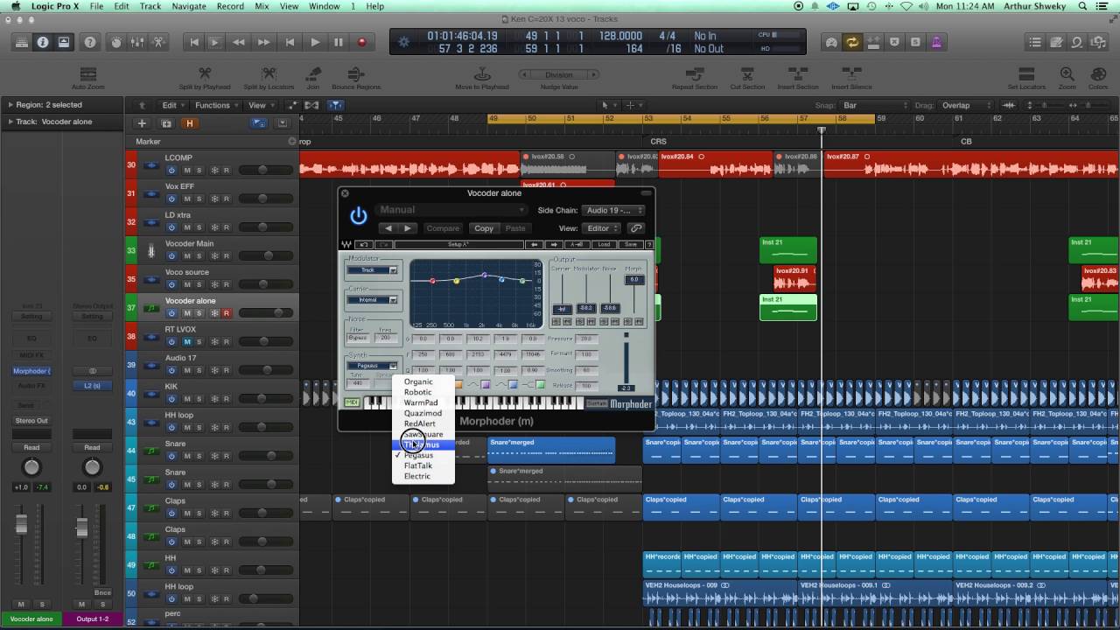
Task: Adjust the KIK track volume slider
Action: pos(265,399)
